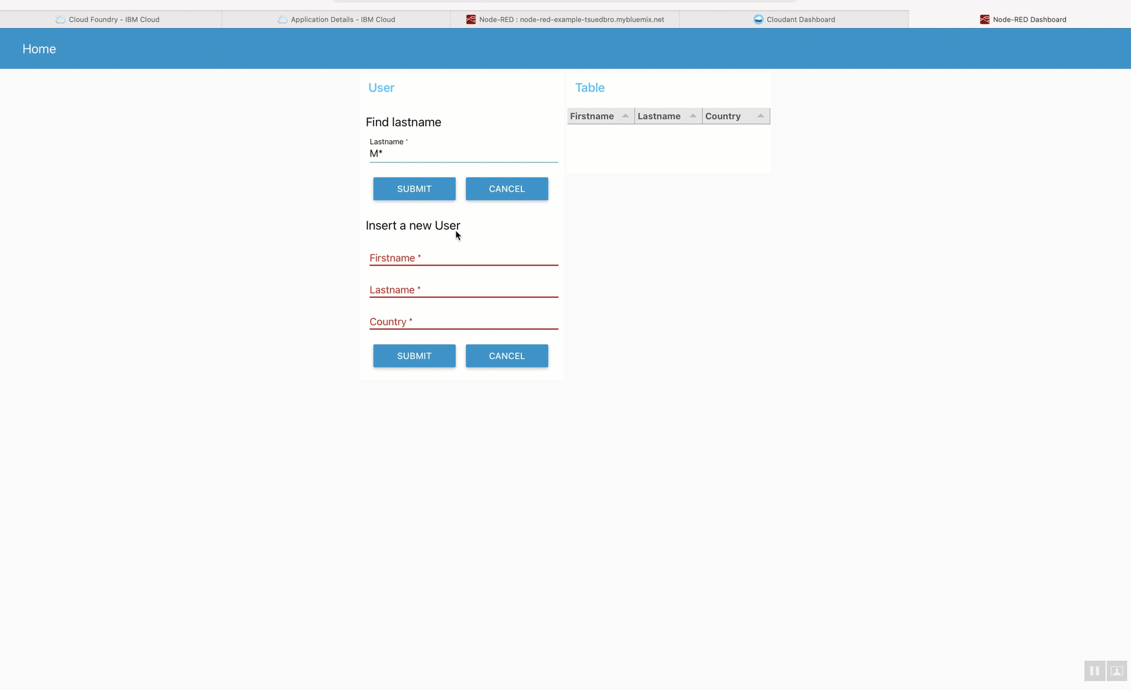Image resolution: width=1131 pixels, height=690 pixels.
Task: Click the Country column header
Action: [x=736, y=116]
